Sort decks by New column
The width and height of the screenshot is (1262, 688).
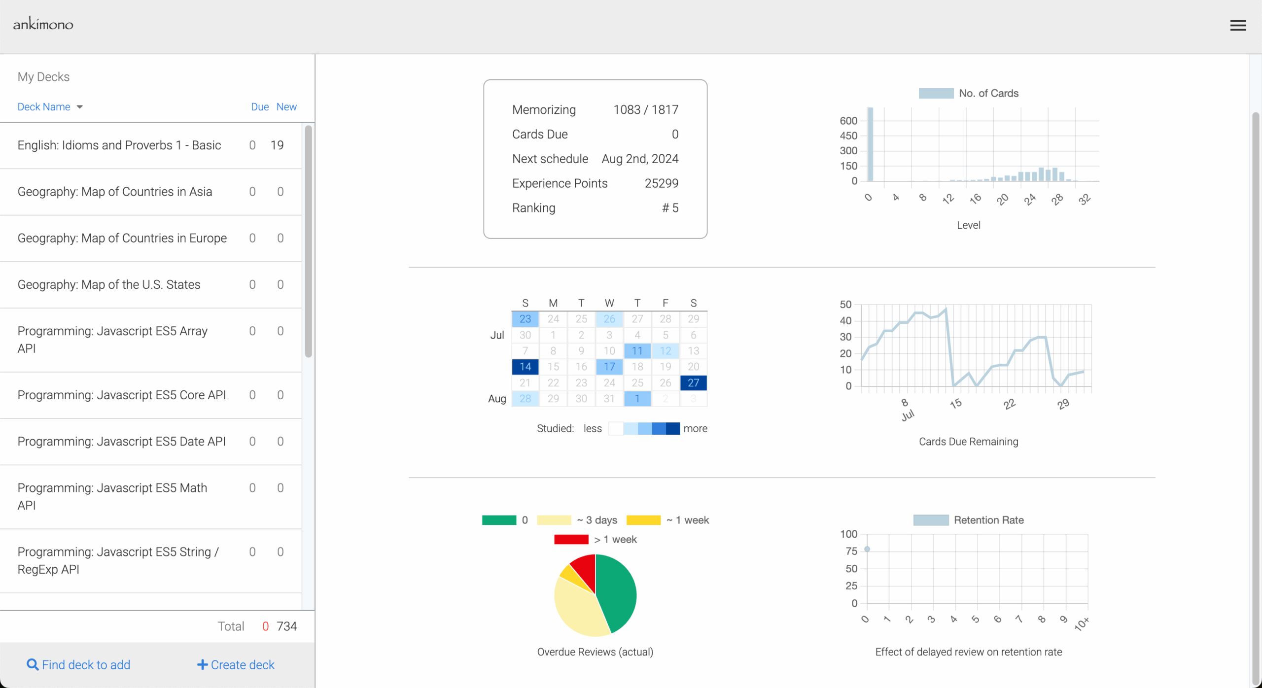(x=286, y=107)
